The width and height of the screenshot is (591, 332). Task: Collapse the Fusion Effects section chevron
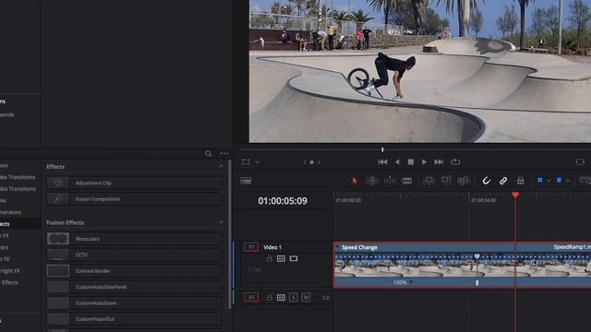click(x=221, y=222)
